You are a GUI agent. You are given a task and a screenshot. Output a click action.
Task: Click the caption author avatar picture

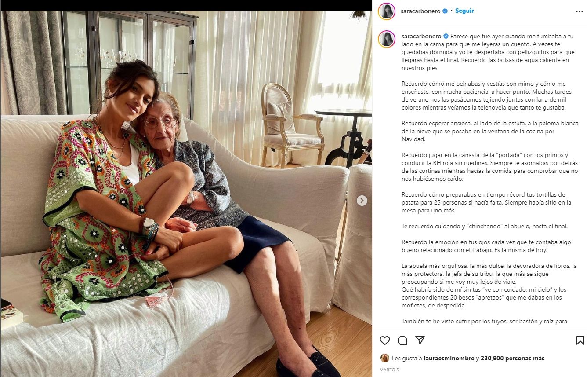point(387,39)
